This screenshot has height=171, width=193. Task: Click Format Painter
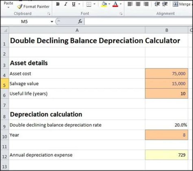pos(33,6)
